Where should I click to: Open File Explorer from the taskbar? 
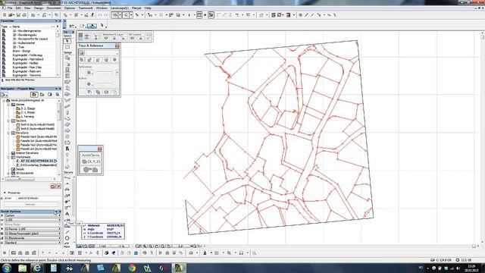pos(22,268)
